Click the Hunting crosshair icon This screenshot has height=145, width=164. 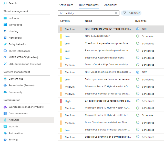[x=5, y=31]
